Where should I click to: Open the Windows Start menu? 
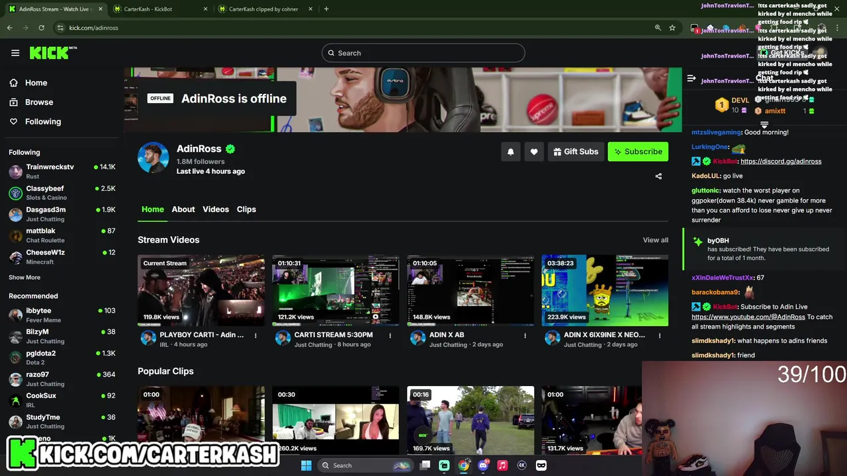(306, 465)
